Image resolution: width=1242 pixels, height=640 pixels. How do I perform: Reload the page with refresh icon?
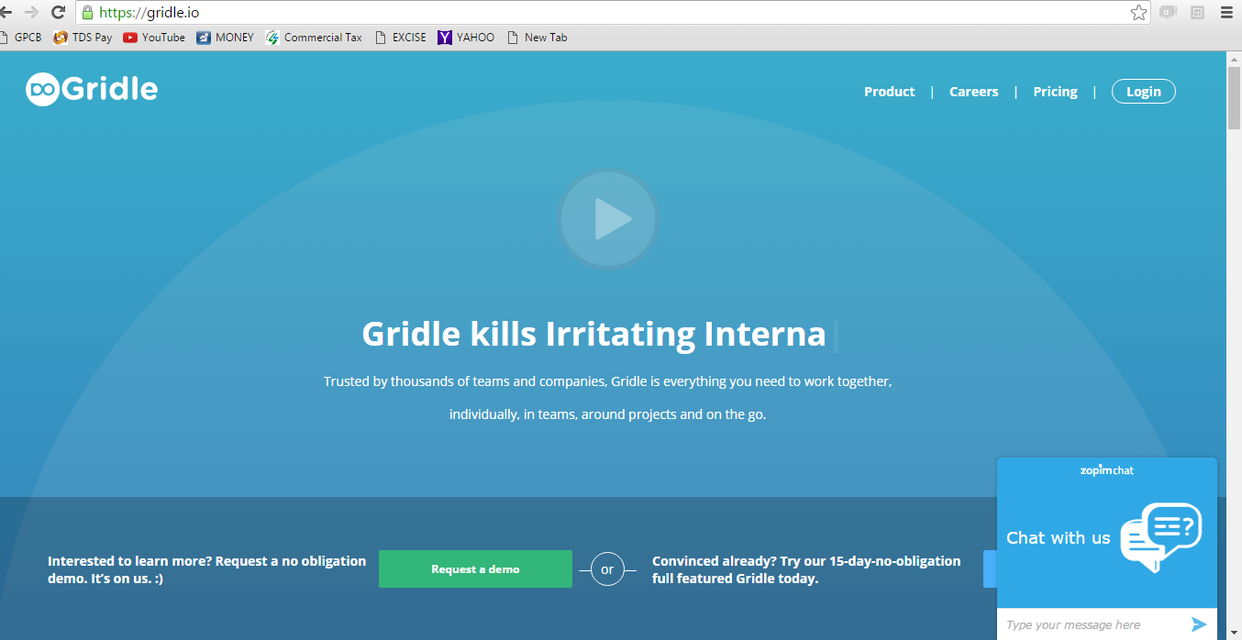tap(58, 13)
